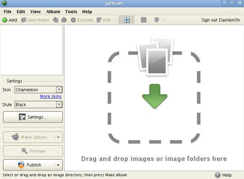This screenshot has width=244, height=179.
Task: Expand the Skin Chameleon dropdown
Action: [59, 90]
